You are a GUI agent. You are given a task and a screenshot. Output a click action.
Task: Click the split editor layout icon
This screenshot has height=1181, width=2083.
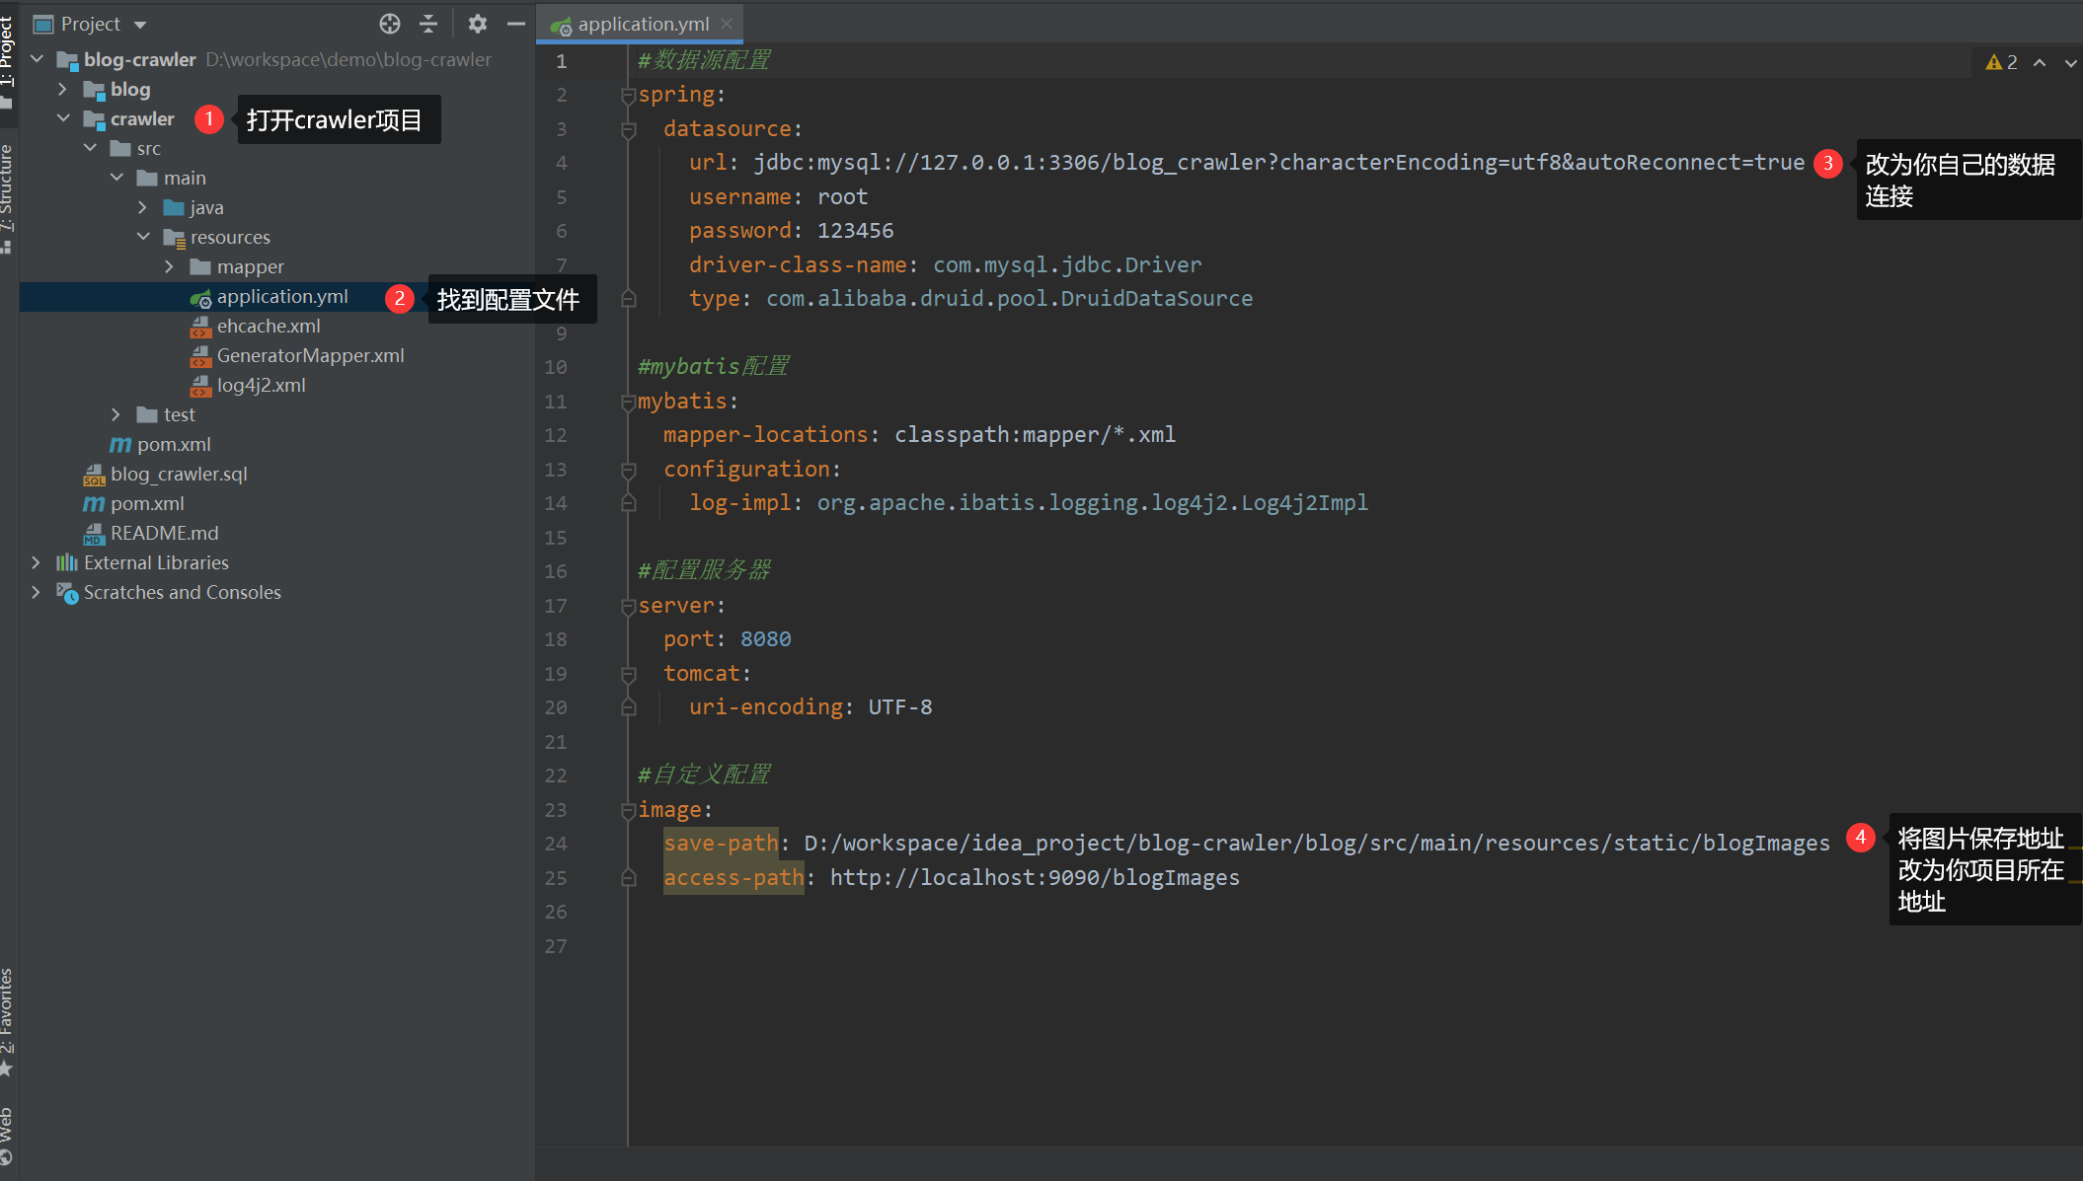tap(426, 22)
